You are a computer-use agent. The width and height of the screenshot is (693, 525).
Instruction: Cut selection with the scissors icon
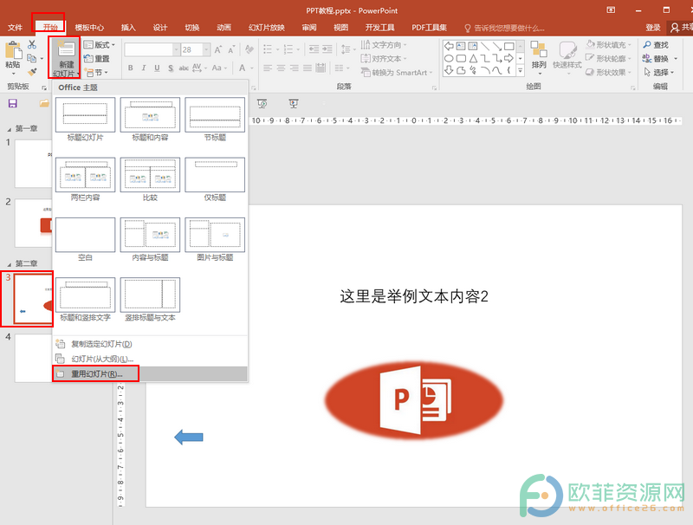(x=32, y=44)
